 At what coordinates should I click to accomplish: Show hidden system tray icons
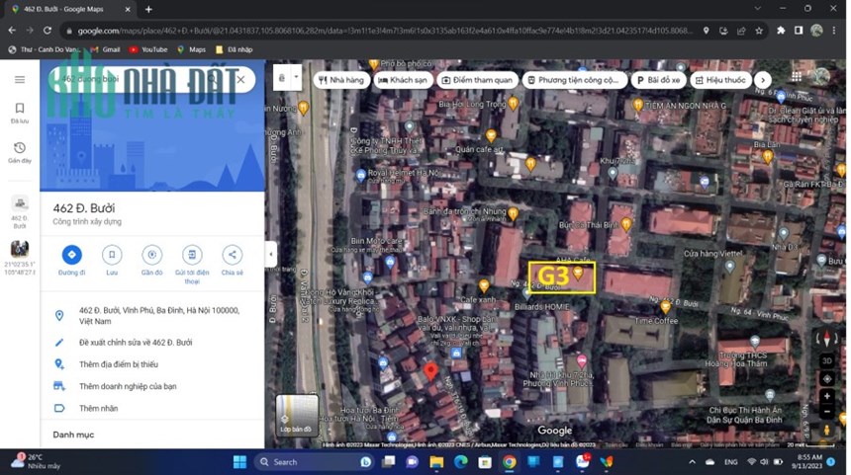click(692, 462)
